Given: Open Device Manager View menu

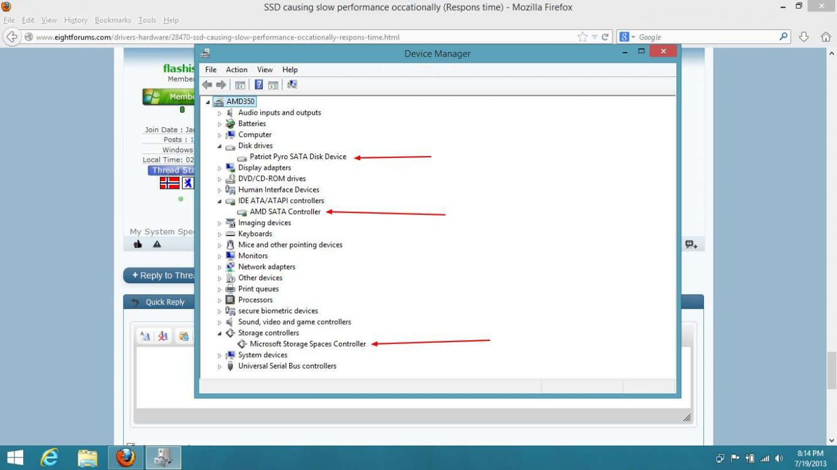Looking at the screenshot, I should [x=265, y=70].
